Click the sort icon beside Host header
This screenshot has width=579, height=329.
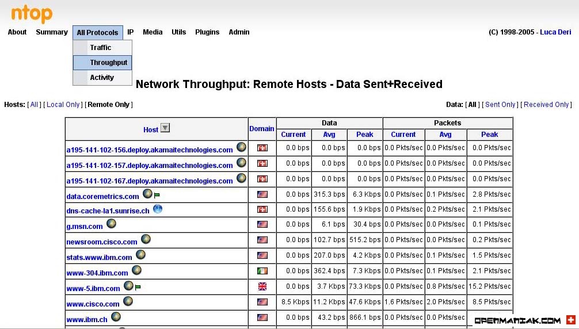[165, 128]
